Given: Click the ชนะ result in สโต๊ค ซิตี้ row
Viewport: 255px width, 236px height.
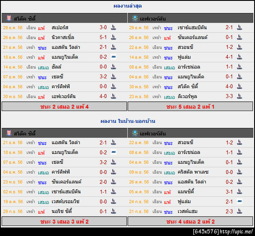Looking at the screenshot, I should click(x=168, y=87).
